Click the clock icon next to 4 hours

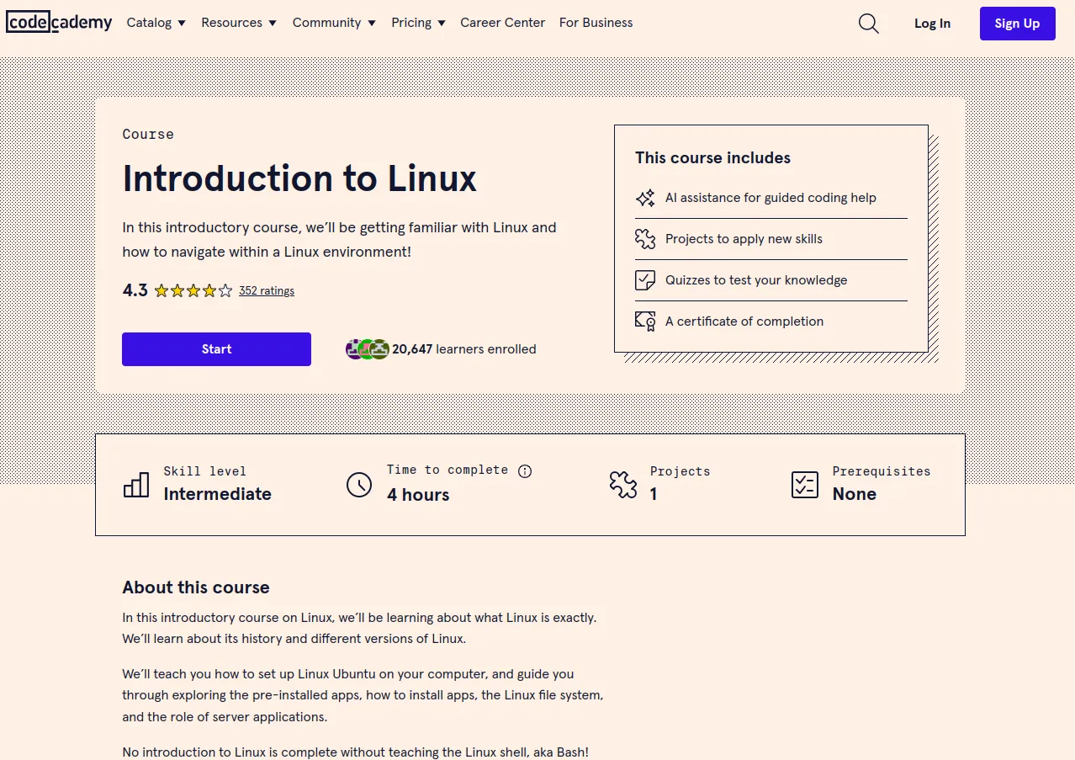click(x=359, y=484)
